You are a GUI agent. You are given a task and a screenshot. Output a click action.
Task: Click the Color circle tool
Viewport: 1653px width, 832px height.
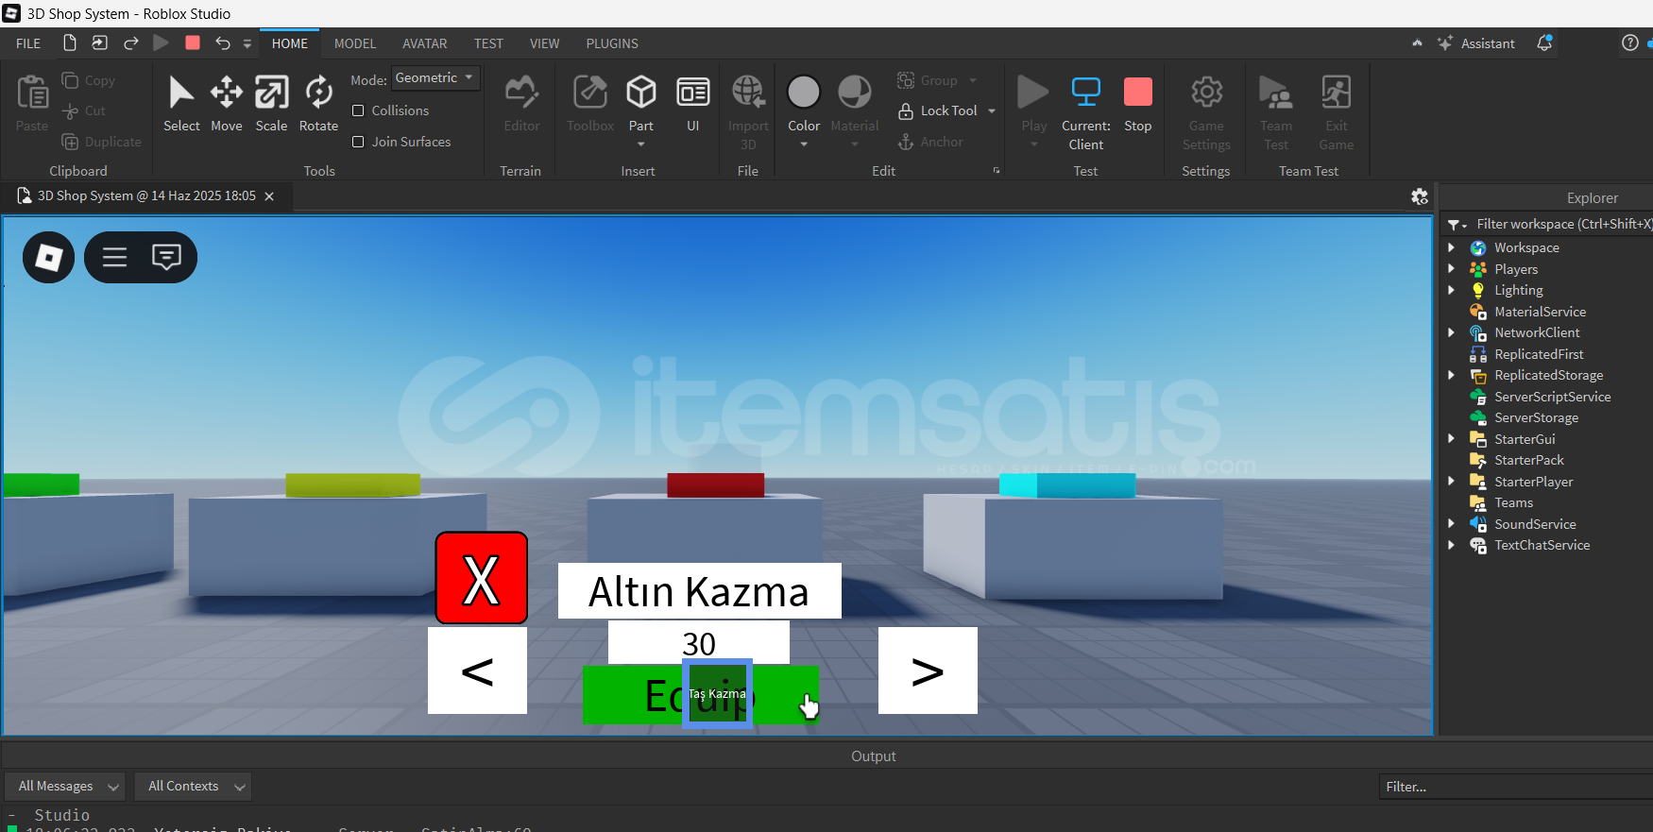(x=804, y=93)
